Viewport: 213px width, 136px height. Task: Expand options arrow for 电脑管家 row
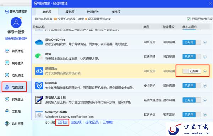pyautogui.click(x=205, y=86)
